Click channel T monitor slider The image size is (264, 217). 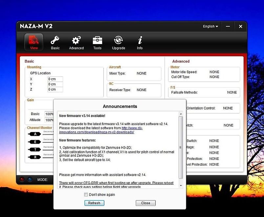(48, 149)
